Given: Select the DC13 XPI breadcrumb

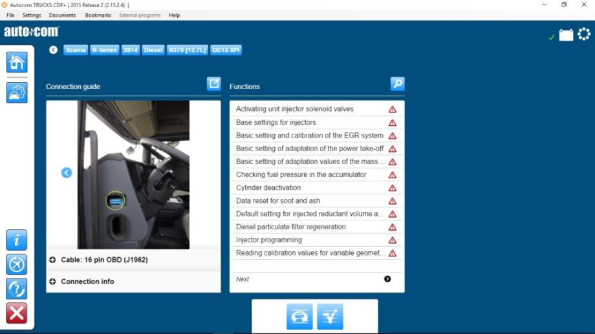Looking at the screenshot, I should [226, 50].
